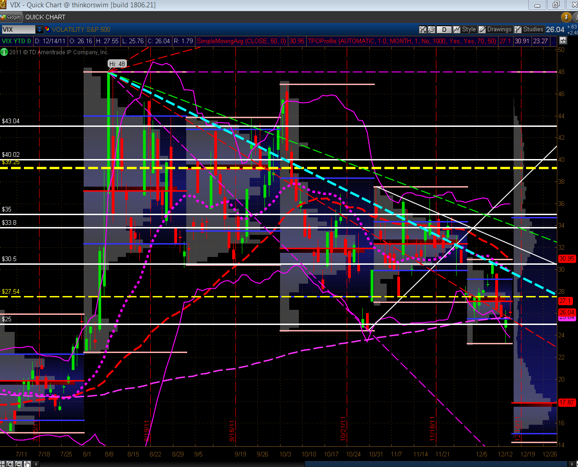Screen dimensions: 578x467
Task: Click the green info icon
Action: point(4,52)
